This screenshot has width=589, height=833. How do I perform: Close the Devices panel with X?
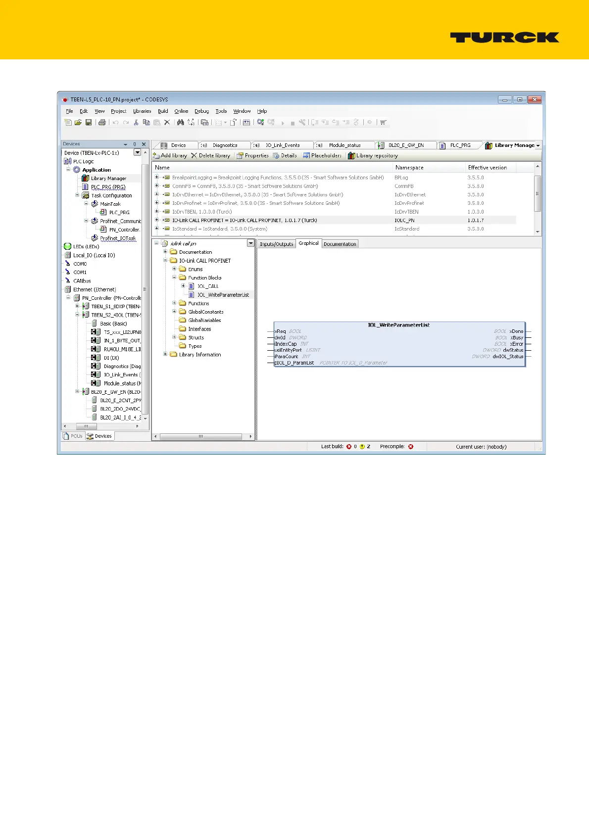coord(144,144)
